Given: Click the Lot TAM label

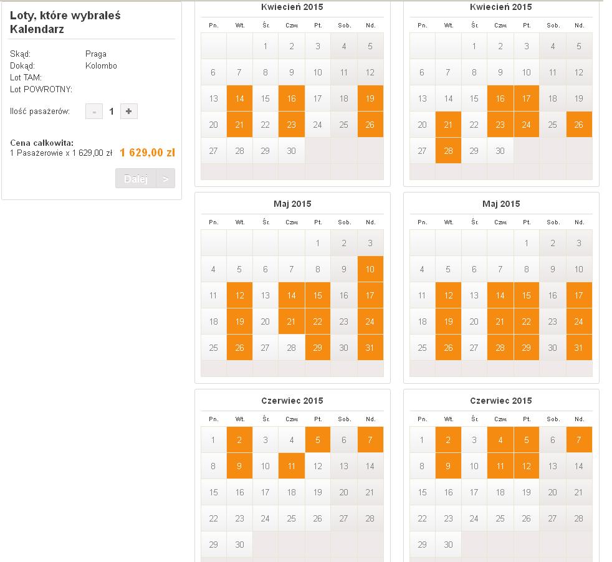Looking at the screenshot, I should (26, 78).
